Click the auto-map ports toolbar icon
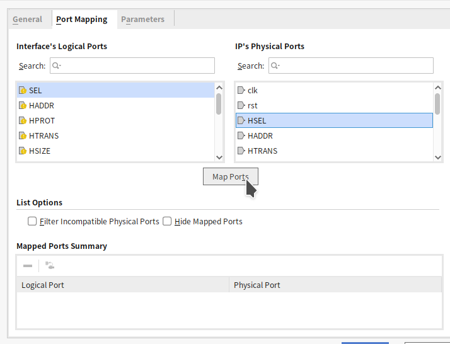 pos(49,266)
